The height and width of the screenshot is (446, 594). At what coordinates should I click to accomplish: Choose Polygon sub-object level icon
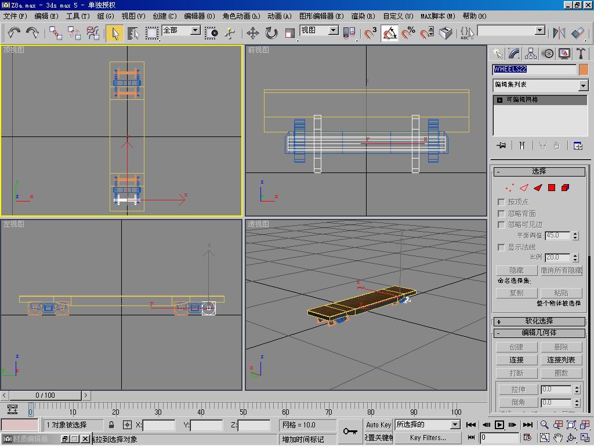(x=552, y=188)
